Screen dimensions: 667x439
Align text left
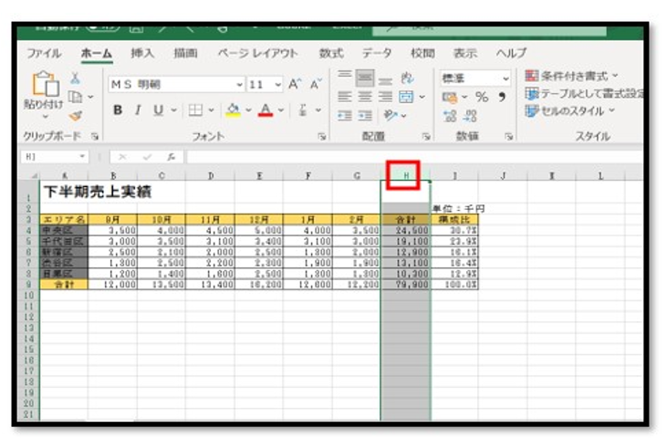[344, 97]
